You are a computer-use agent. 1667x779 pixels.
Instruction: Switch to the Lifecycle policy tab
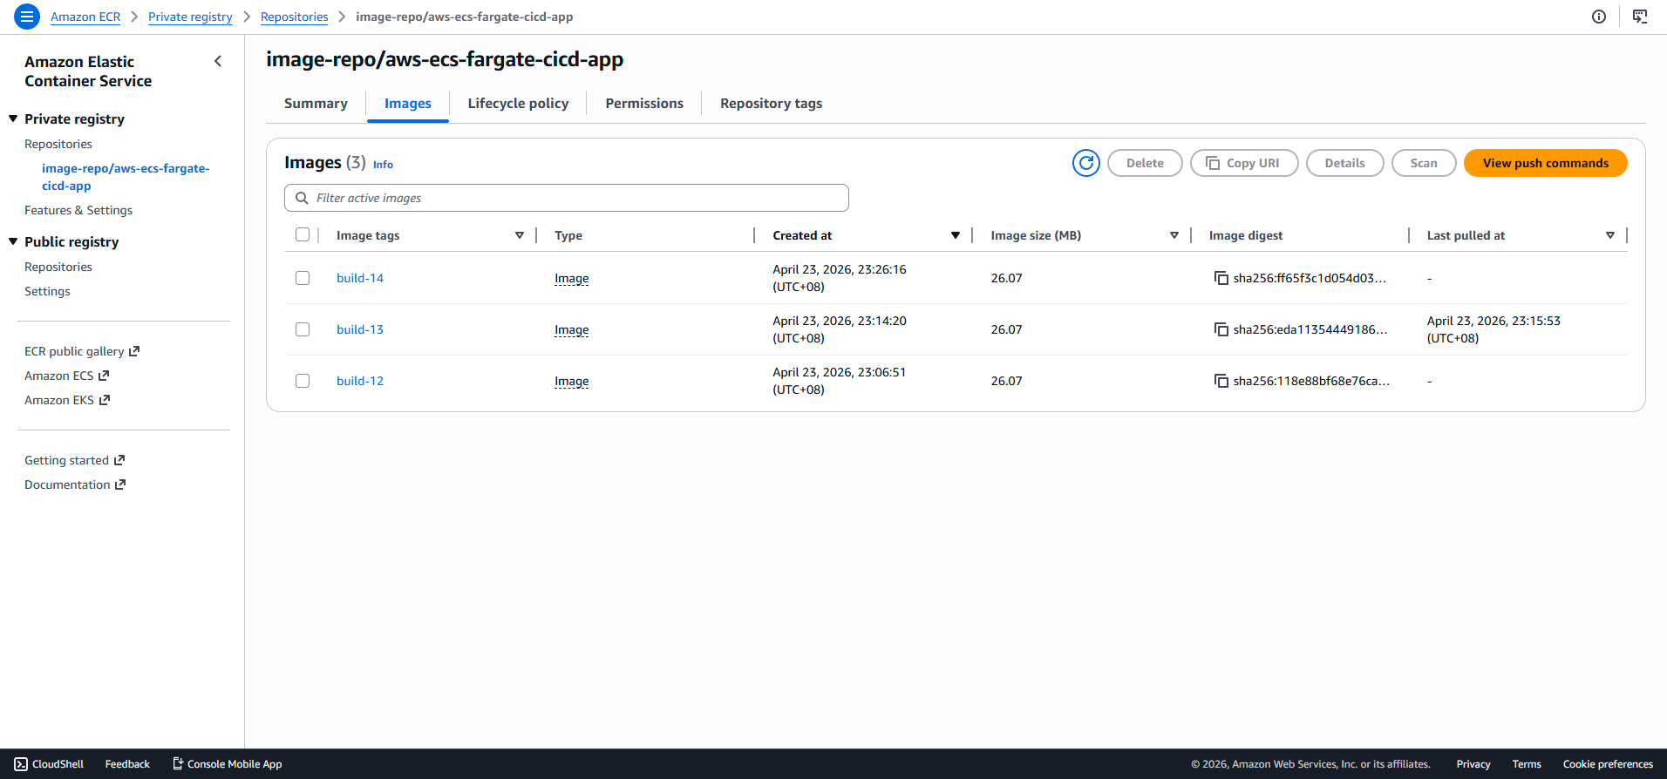[x=518, y=104]
